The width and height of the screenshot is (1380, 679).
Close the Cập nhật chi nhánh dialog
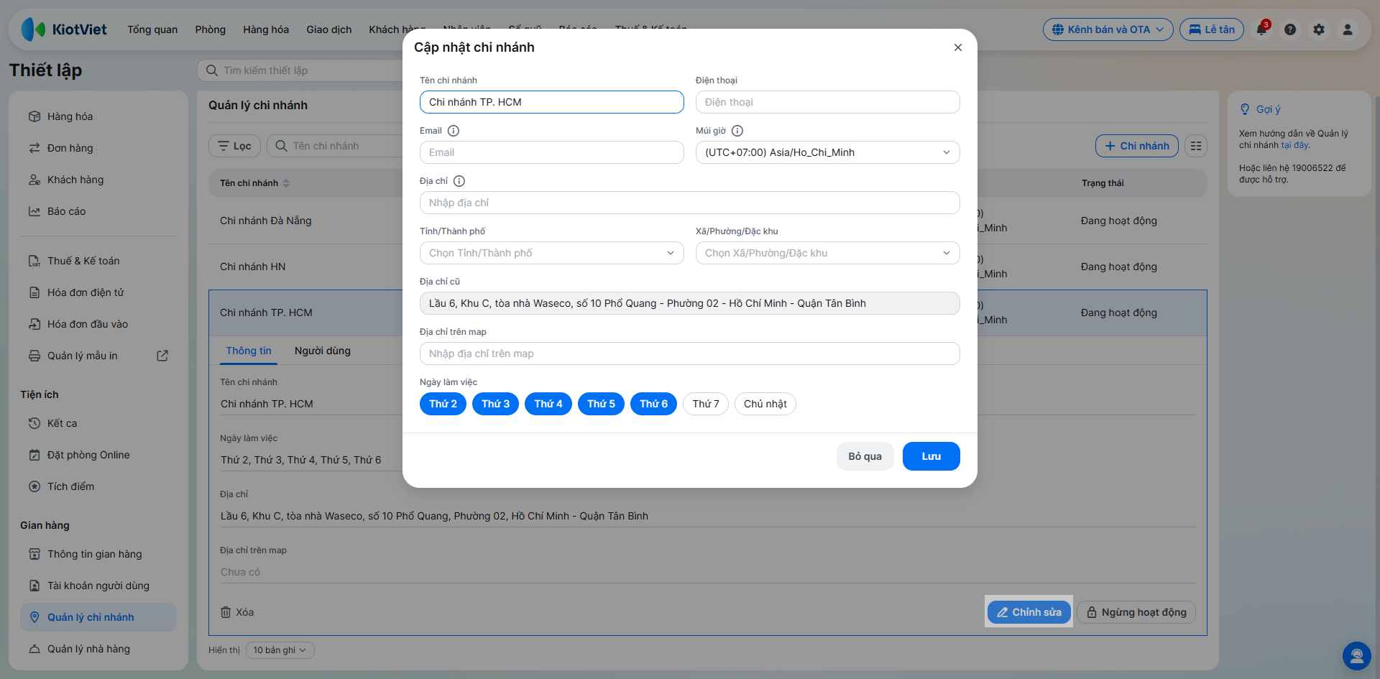[x=957, y=47]
